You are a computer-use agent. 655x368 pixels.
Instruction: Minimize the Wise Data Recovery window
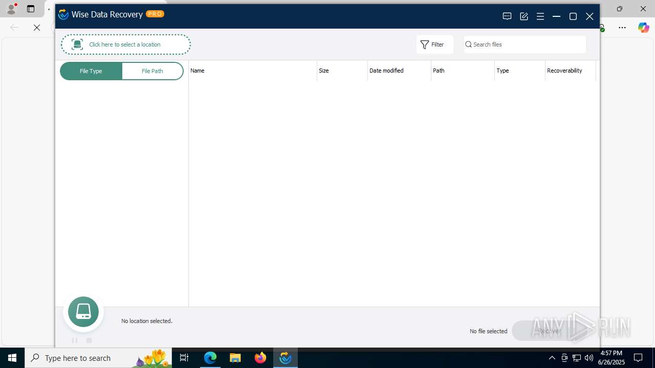coord(557,16)
